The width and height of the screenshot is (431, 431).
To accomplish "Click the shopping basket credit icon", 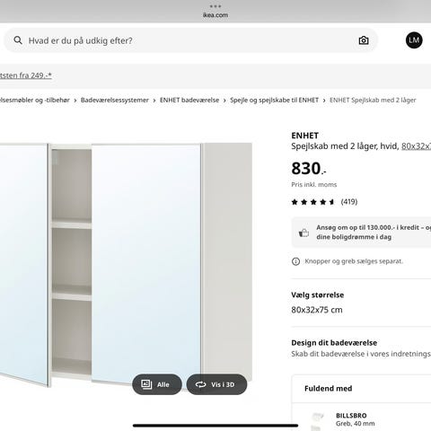I will point(303,233).
